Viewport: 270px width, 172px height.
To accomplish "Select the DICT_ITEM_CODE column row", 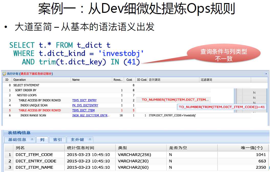I will (136, 155).
